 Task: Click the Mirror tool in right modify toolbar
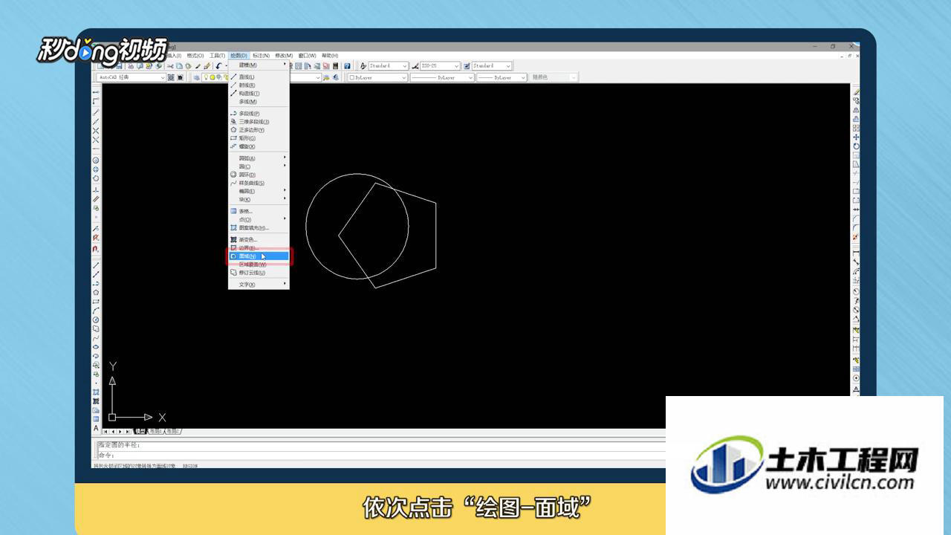(x=856, y=108)
